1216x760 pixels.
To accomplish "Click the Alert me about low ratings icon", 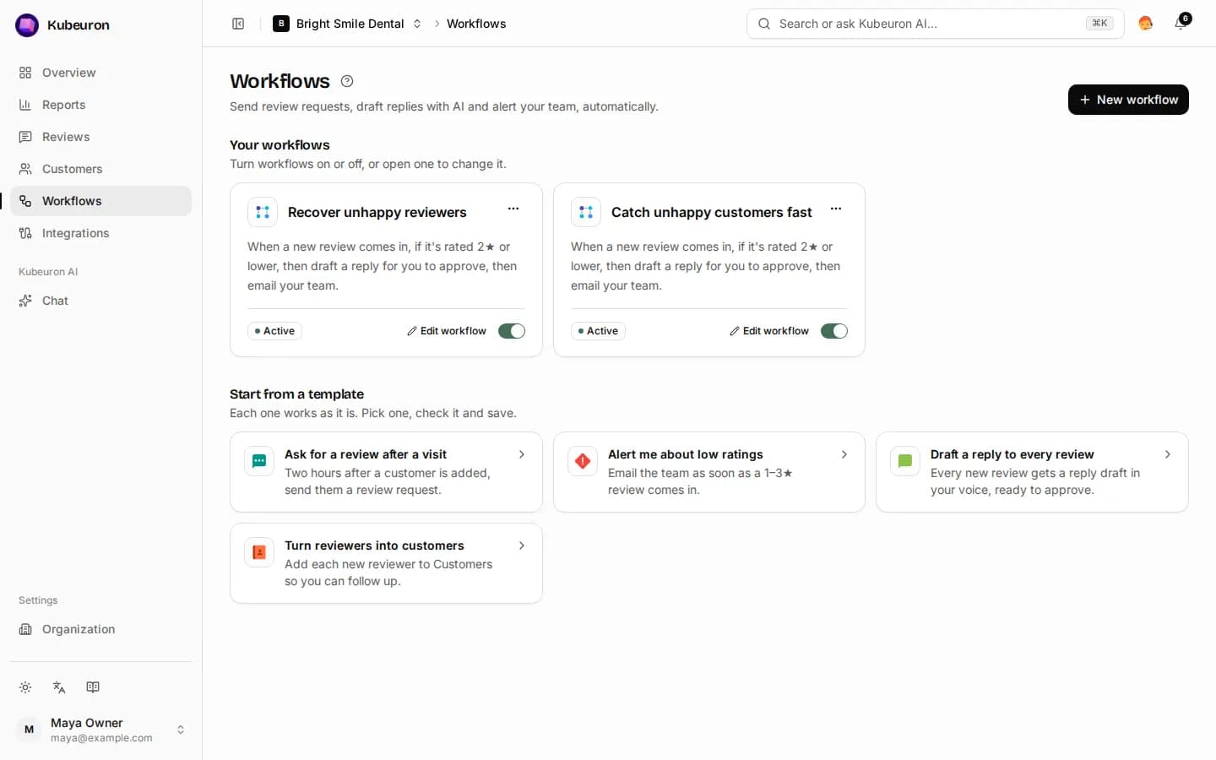I will pyautogui.click(x=583, y=461).
